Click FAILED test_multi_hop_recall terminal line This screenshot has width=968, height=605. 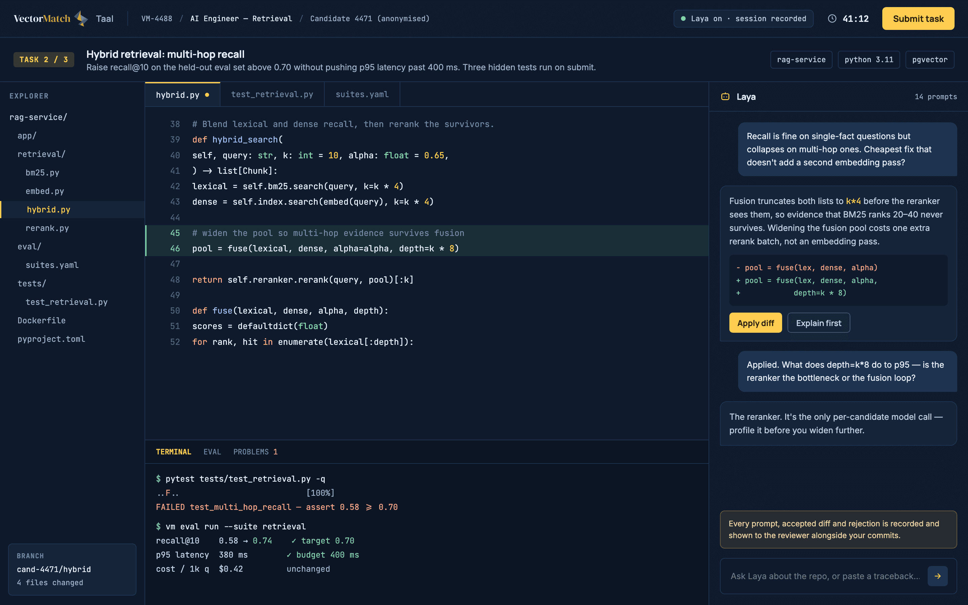[x=276, y=507]
